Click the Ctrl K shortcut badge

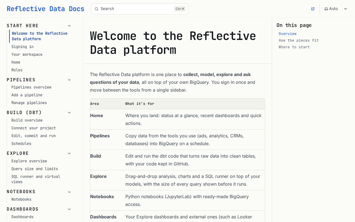(x=180, y=9)
